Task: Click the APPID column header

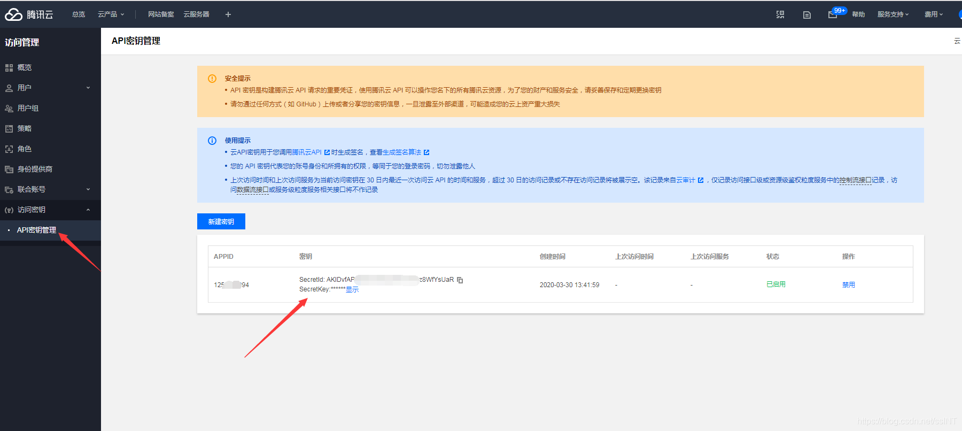Action: (x=223, y=257)
